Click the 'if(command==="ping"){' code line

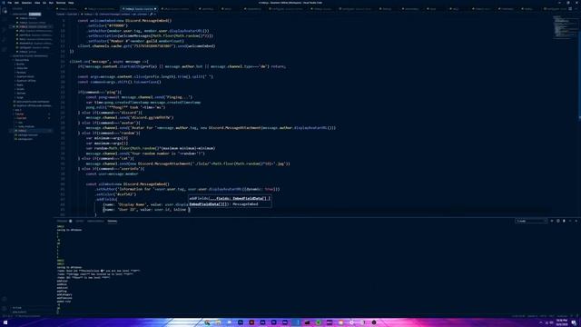[100, 93]
